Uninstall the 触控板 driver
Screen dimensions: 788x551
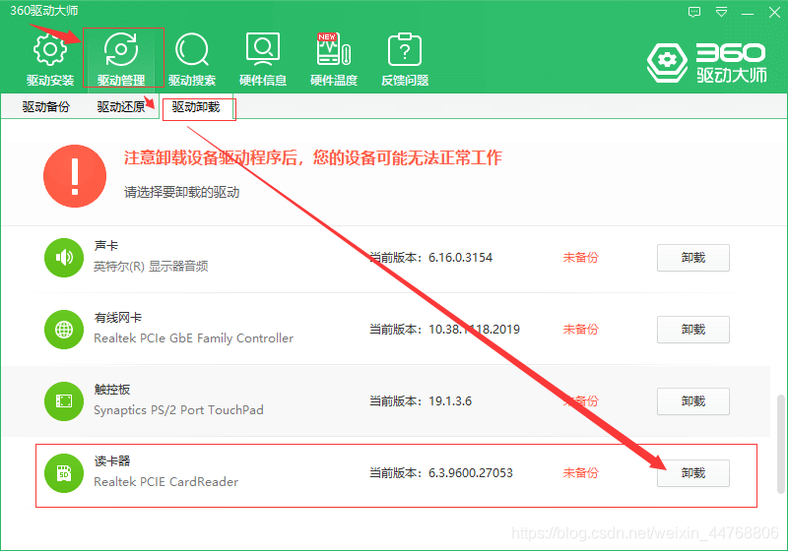coord(693,401)
